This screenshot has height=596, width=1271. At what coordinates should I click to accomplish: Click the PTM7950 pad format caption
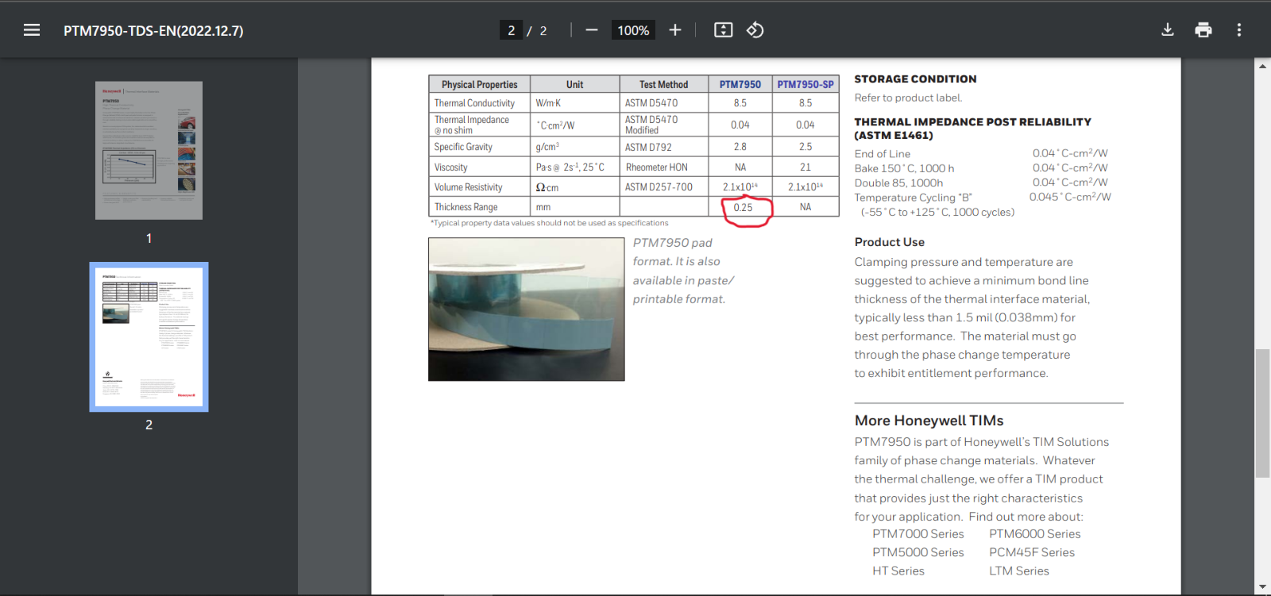[x=683, y=271]
